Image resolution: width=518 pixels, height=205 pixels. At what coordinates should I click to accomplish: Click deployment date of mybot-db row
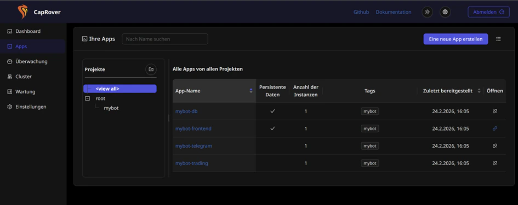click(x=450, y=112)
